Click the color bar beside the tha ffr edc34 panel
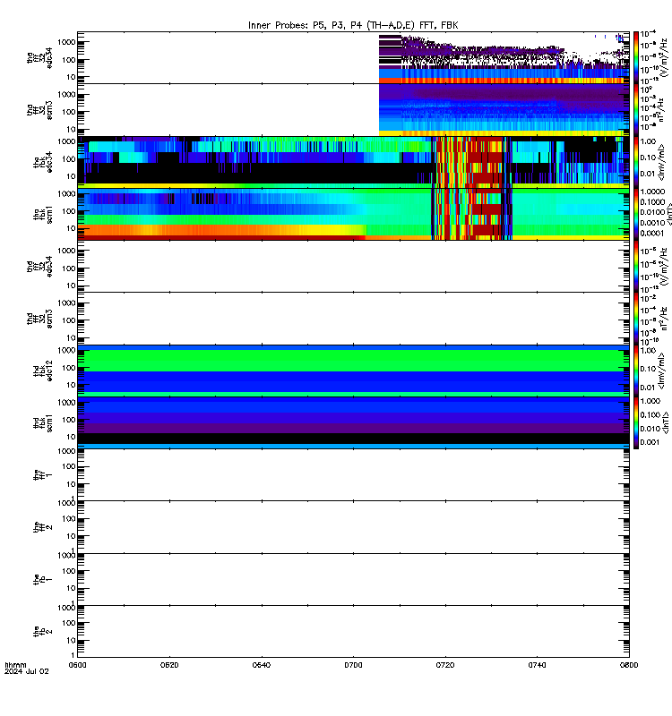672x716 pixels. click(635, 57)
